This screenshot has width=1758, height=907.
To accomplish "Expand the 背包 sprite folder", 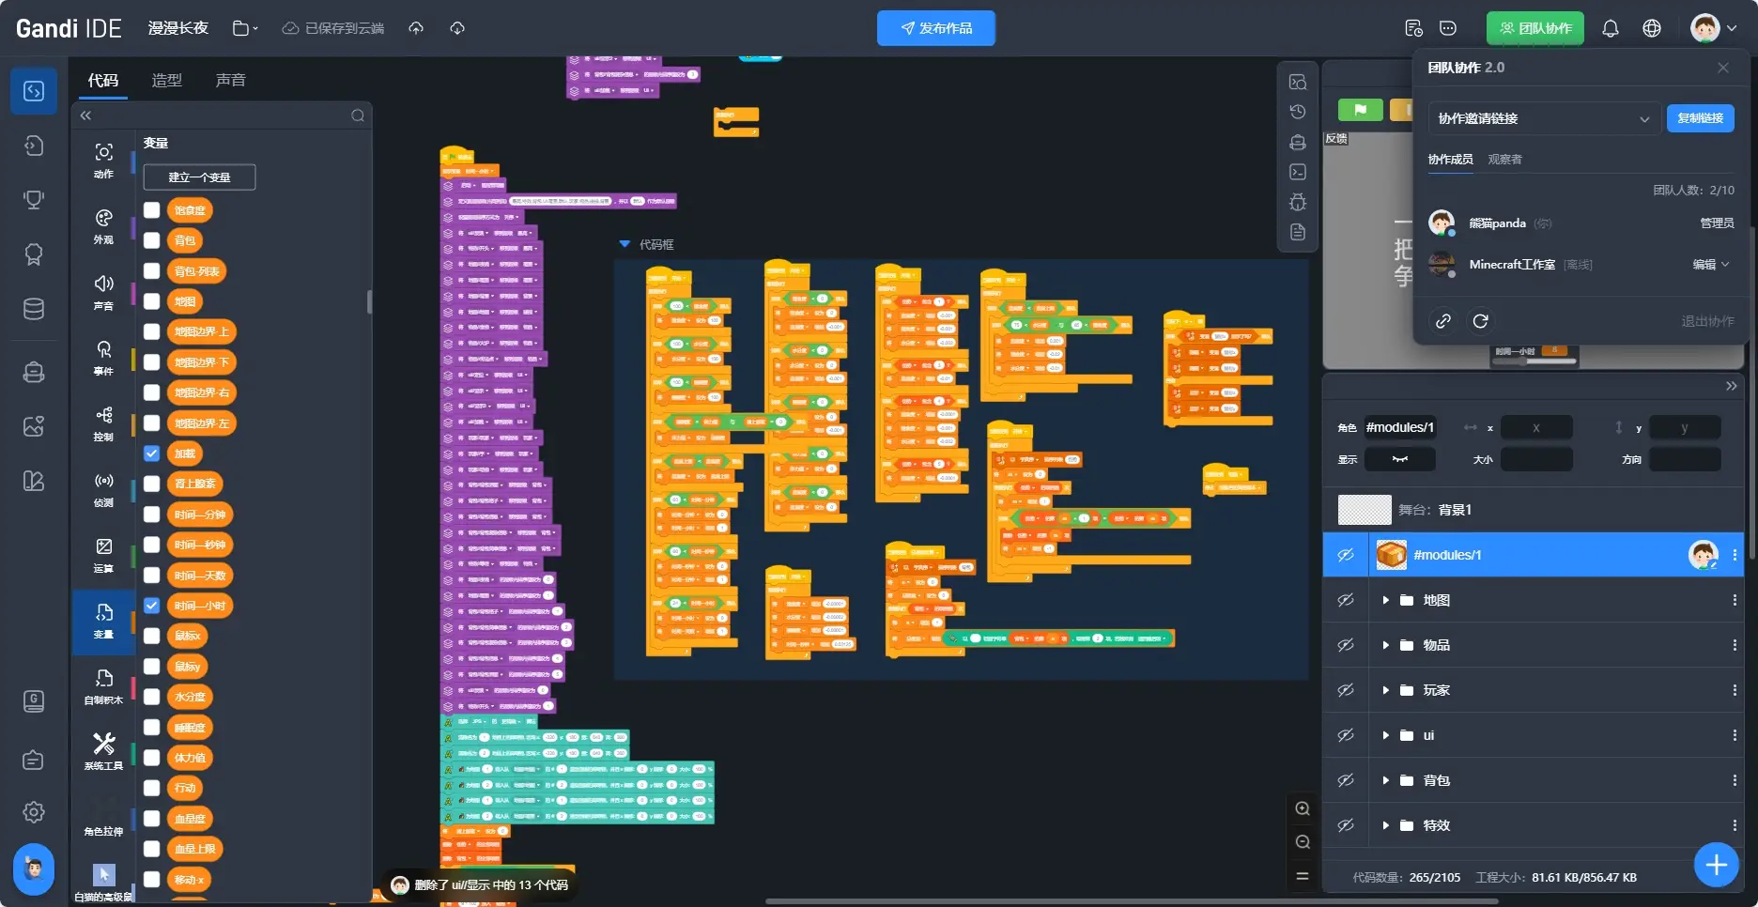I will pos(1385,780).
